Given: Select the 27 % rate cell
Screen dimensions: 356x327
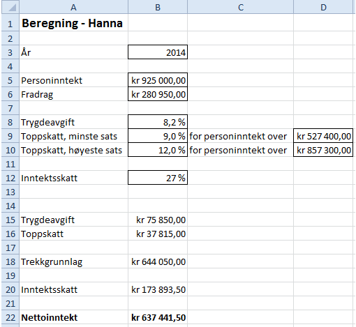Looking at the screenshot, I should click(x=158, y=178).
